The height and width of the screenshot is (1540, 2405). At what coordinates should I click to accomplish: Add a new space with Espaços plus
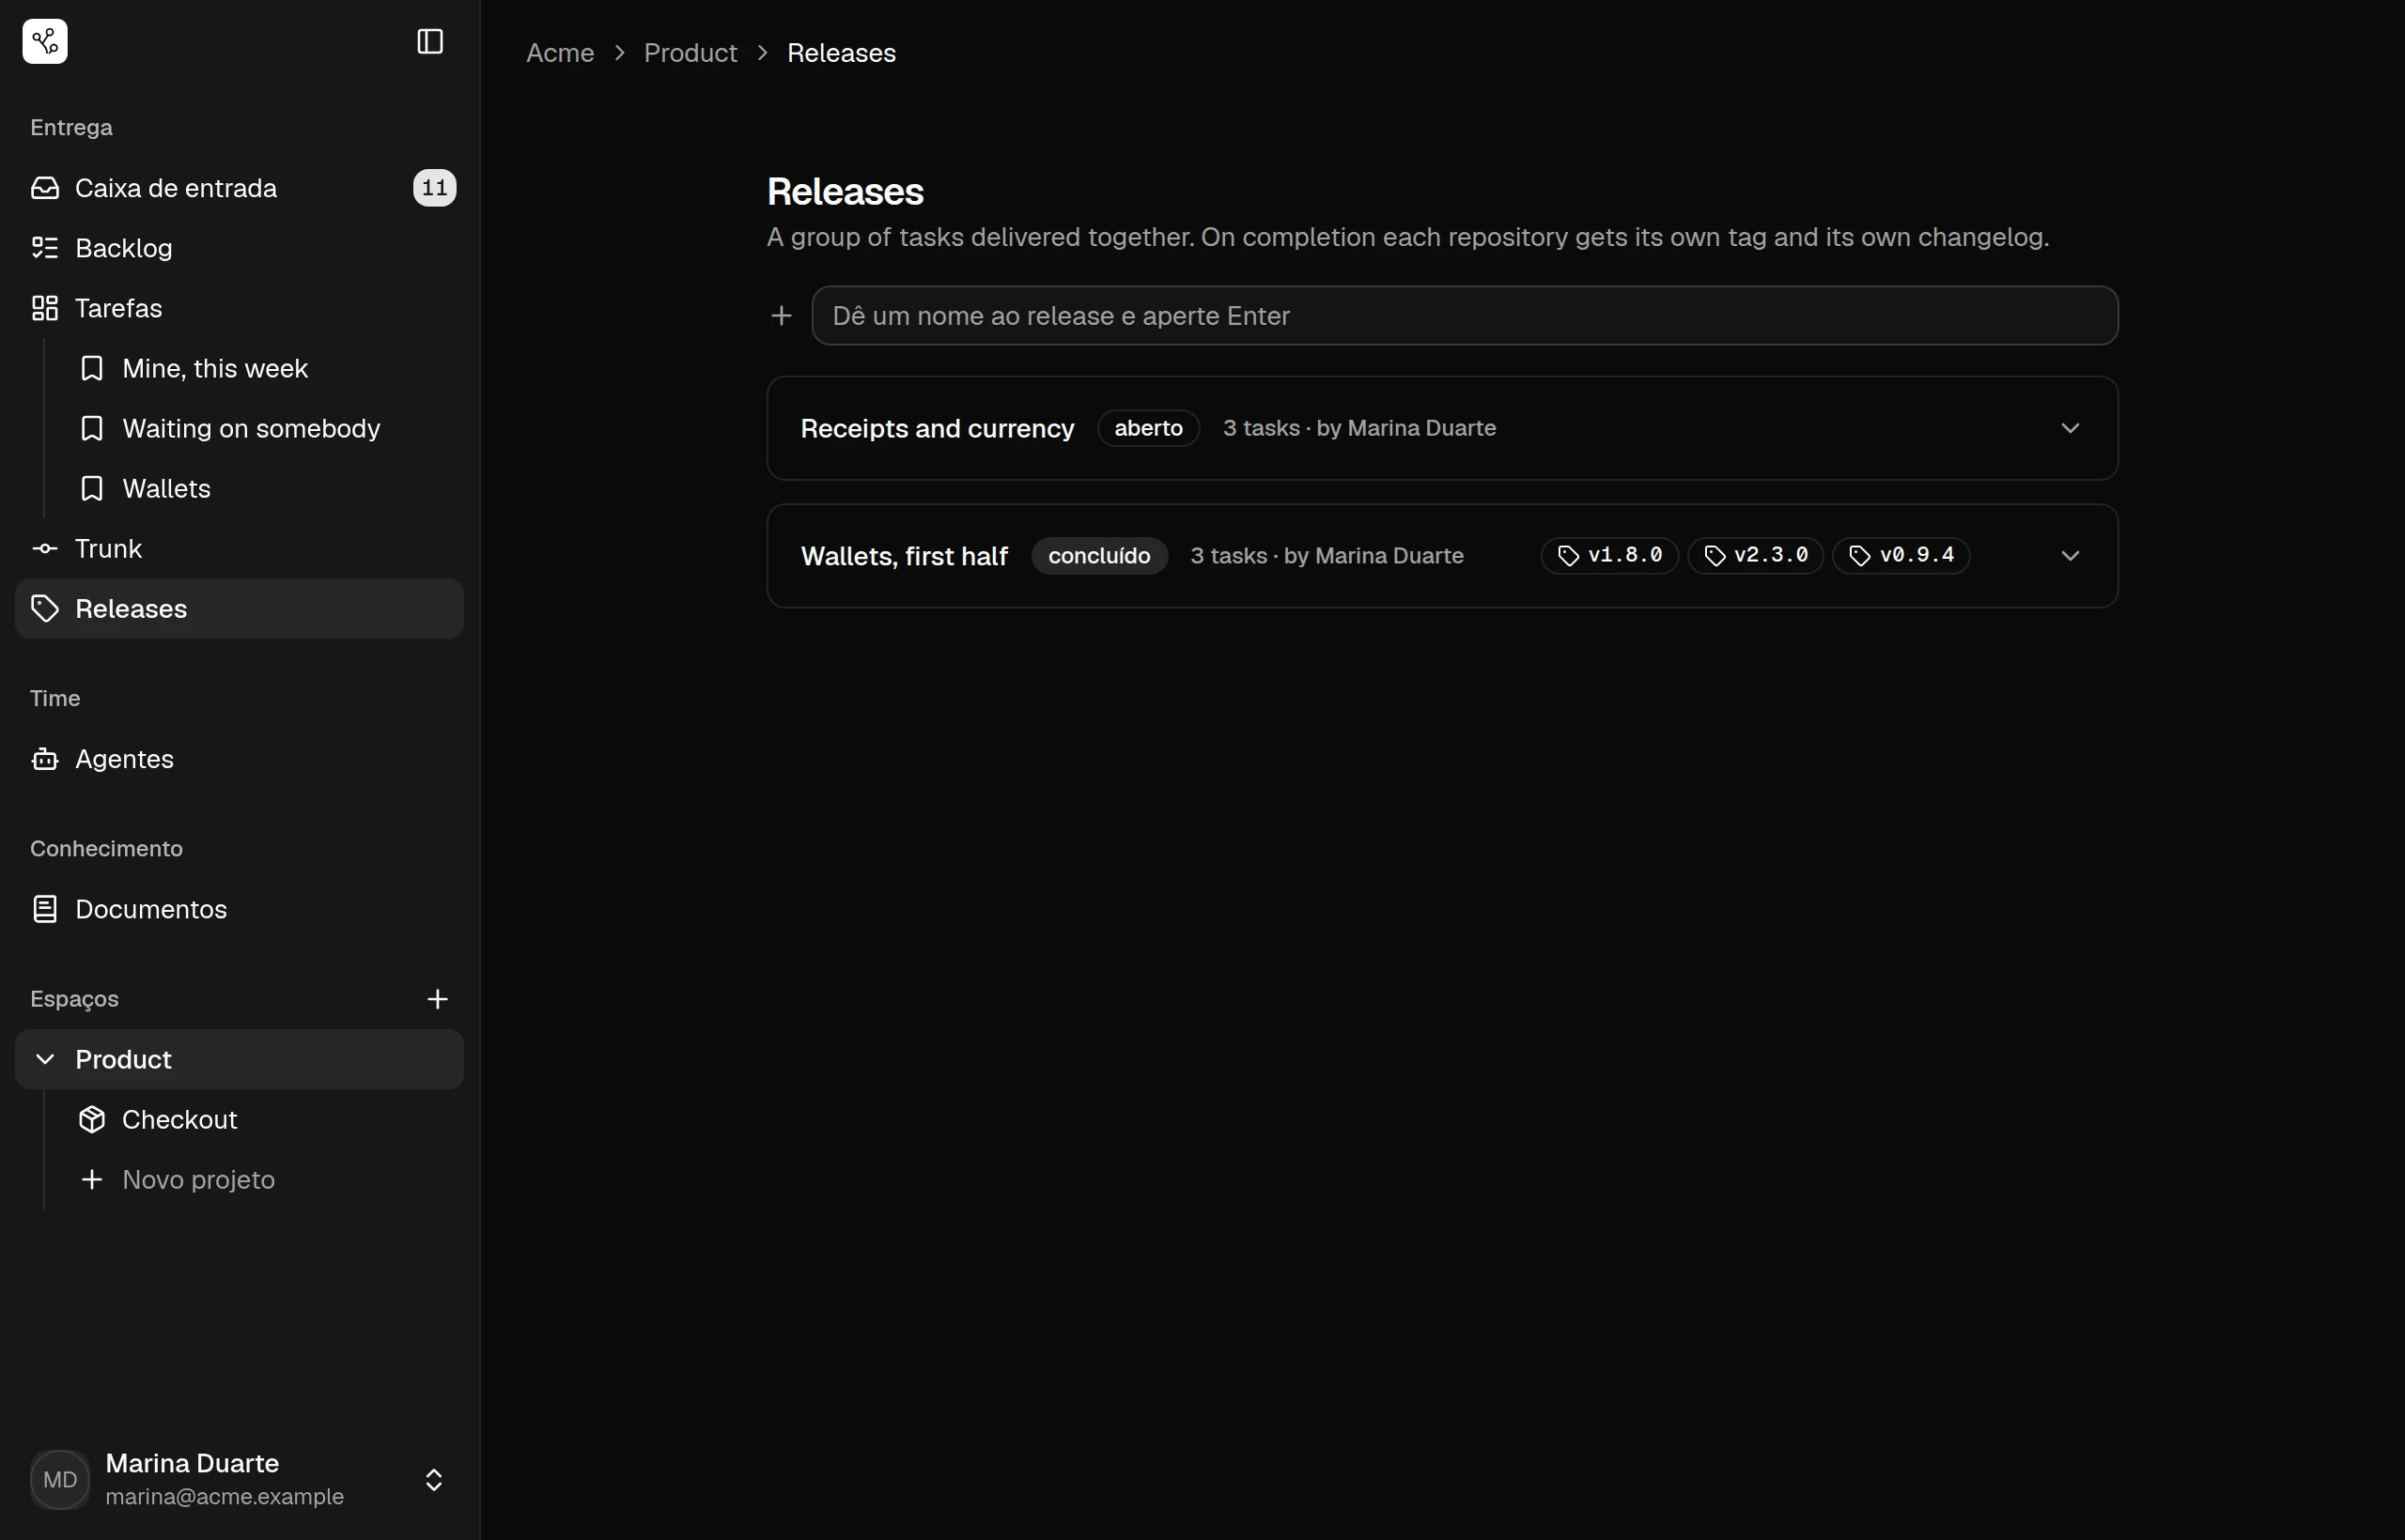point(437,999)
